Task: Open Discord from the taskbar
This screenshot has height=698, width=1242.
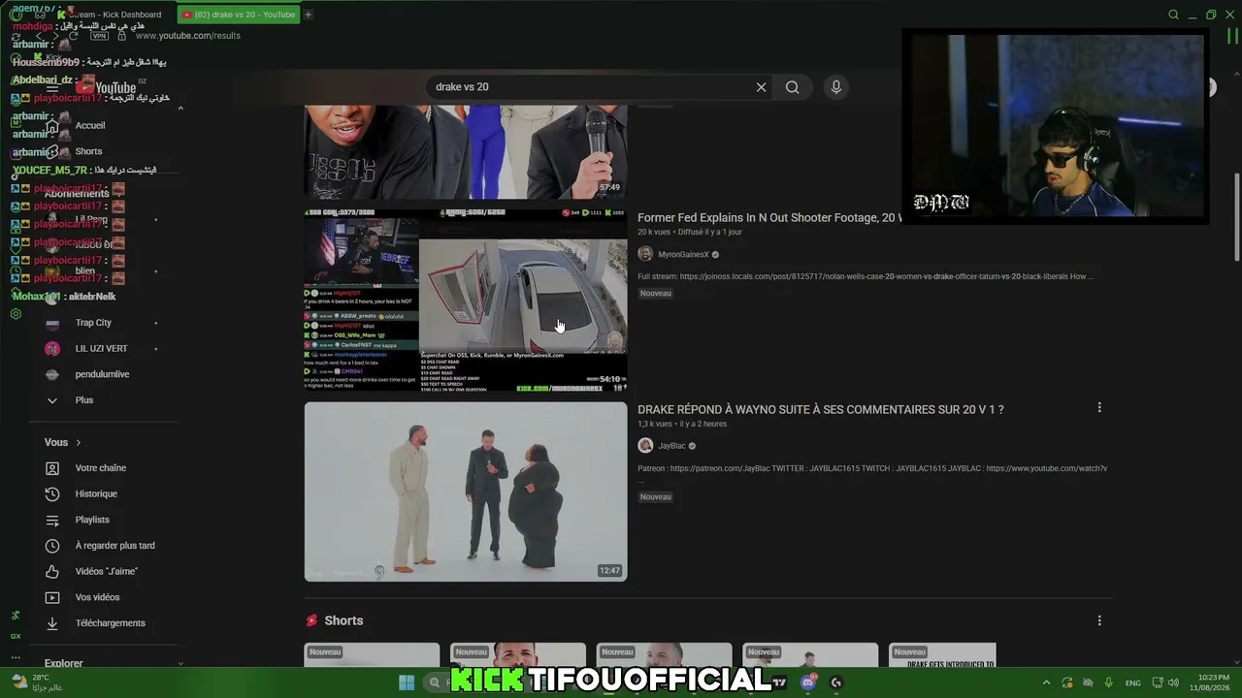Action: click(x=808, y=682)
